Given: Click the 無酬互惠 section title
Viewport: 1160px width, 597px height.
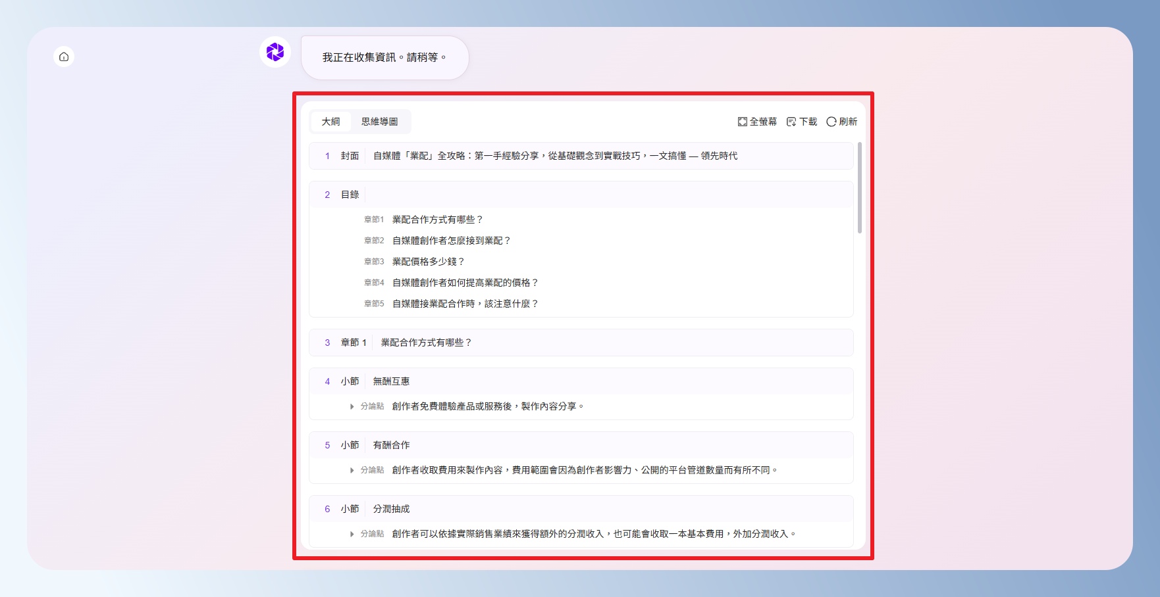Looking at the screenshot, I should point(391,381).
